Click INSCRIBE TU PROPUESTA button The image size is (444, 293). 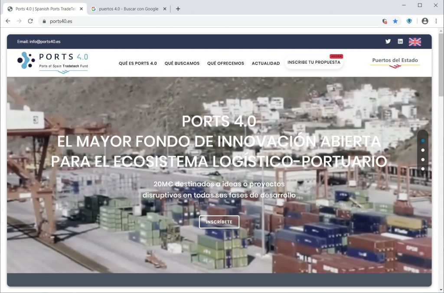(x=314, y=62)
